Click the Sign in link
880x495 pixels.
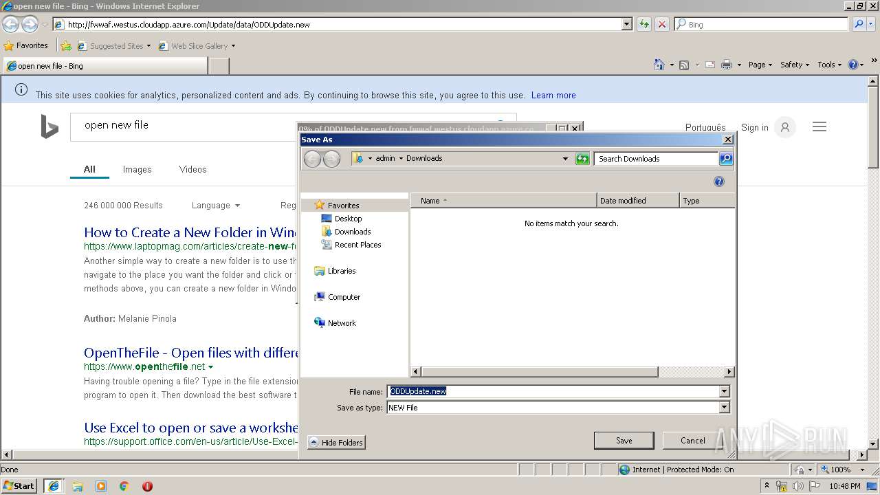[754, 127]
